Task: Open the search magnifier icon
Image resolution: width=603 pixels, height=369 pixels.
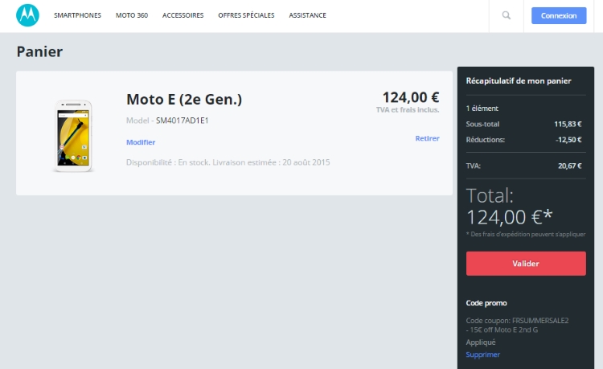Action: coord(506,15)
